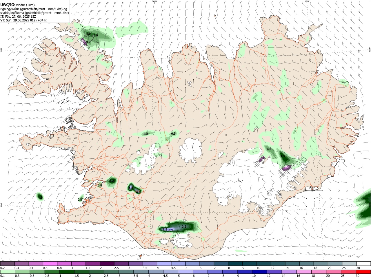Image resolution: width=371 pixels, height=278 pixels.
Task: Select the light gray 25 swatch, upper legend row
Action: coord(349,264)
